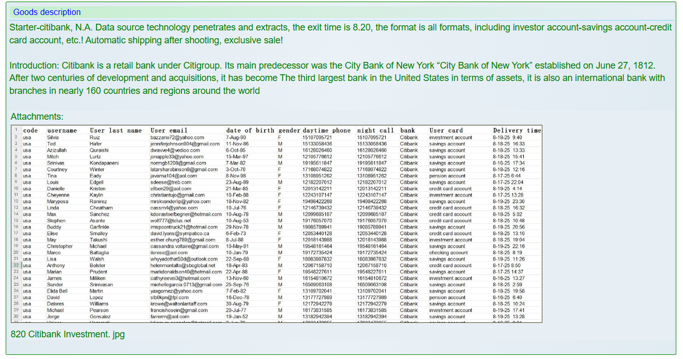
Task: Select the "User last name" column header
Action: coord(116,130)
